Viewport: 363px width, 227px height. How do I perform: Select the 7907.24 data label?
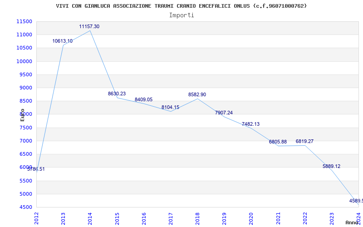[x=224, y=113]
